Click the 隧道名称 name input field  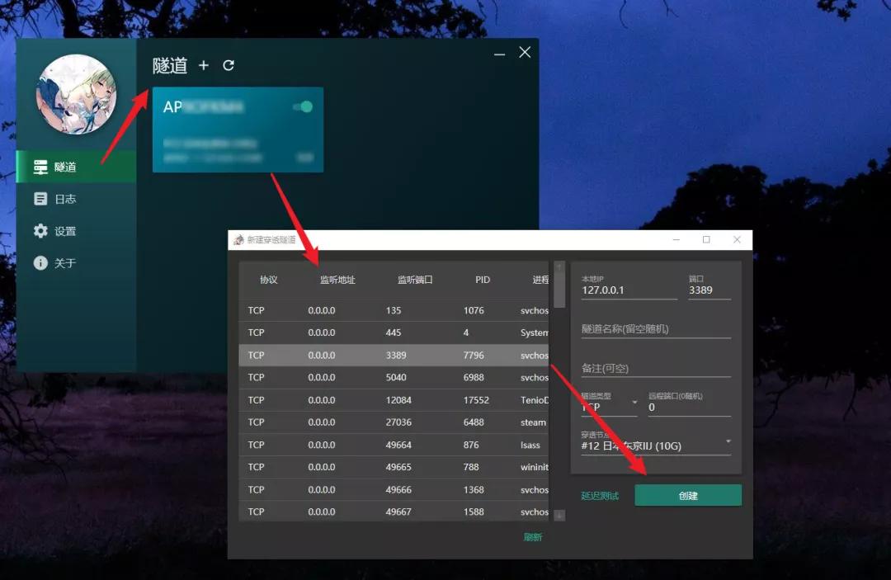pyautogui.click(x=656, y=329)
